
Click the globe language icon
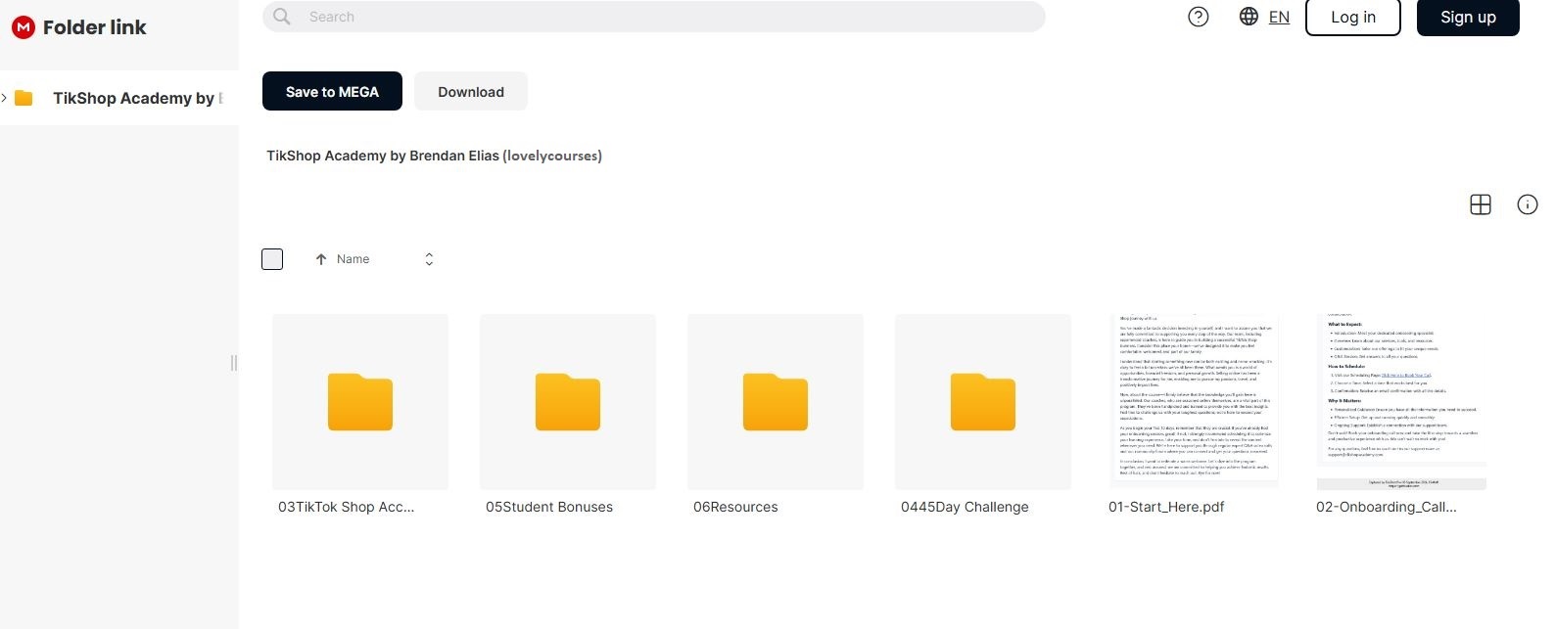(x=1249, y=17)
